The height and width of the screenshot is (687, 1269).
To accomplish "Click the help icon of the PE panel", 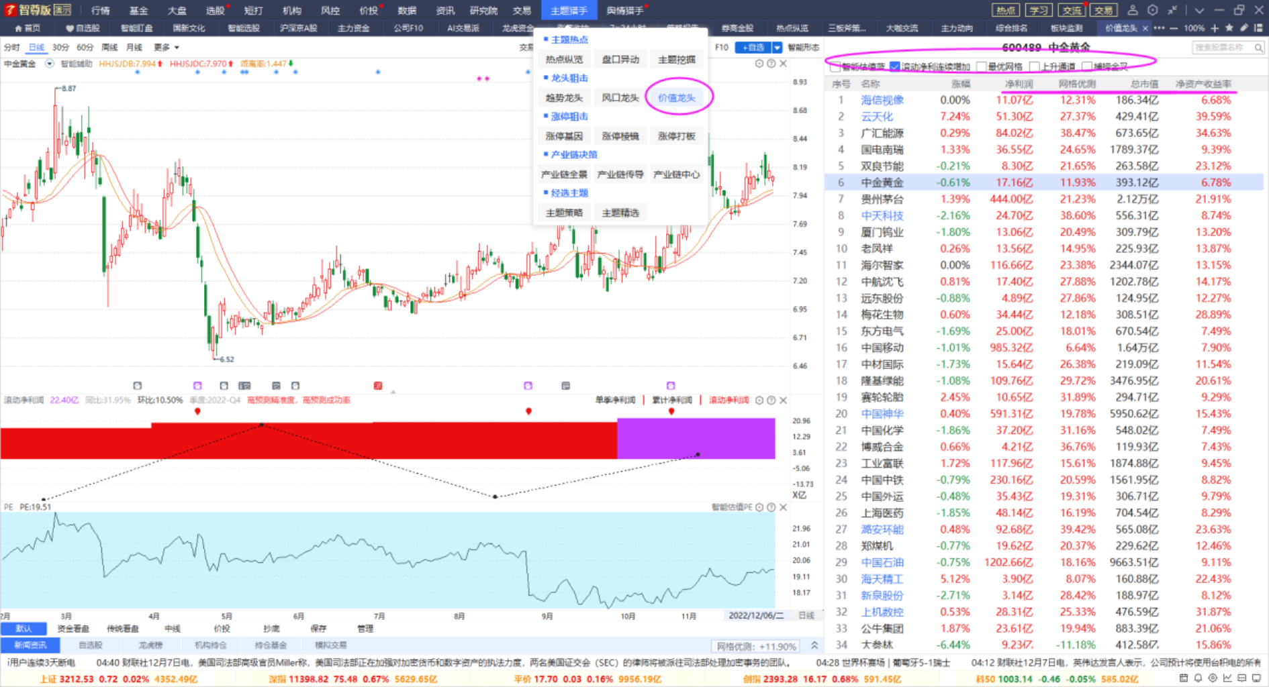I will tap(771, 507).
